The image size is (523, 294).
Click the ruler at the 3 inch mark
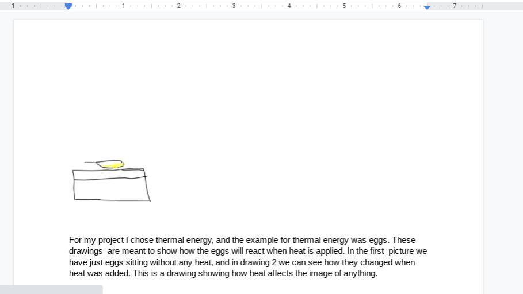[234, 6]
